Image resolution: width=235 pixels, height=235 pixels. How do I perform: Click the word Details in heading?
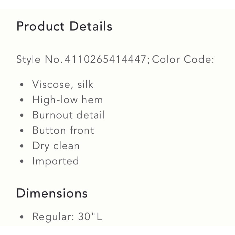(91, 26)
